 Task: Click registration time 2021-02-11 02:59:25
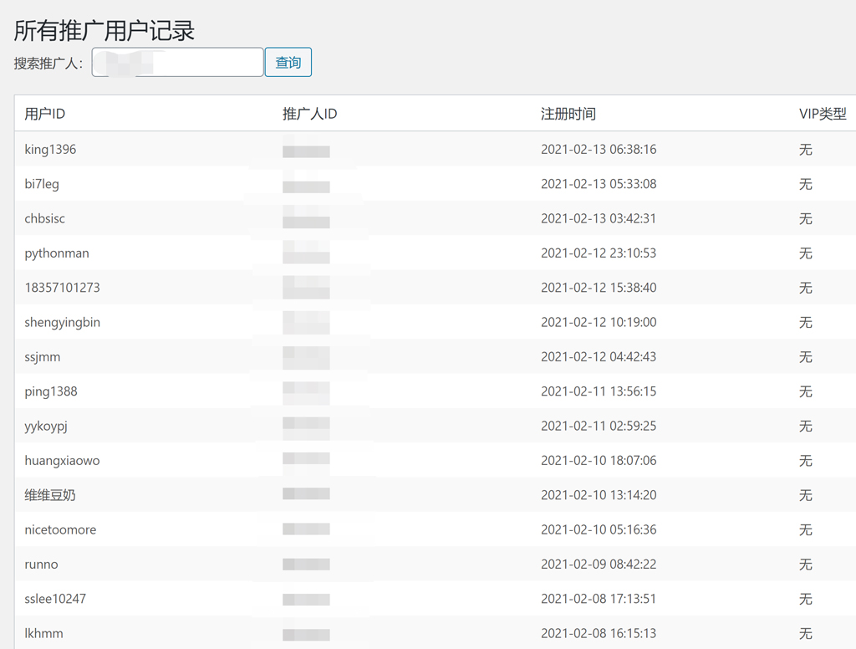pos(599,426)
